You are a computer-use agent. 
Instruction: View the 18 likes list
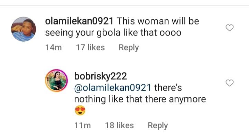tap(119, 126)
